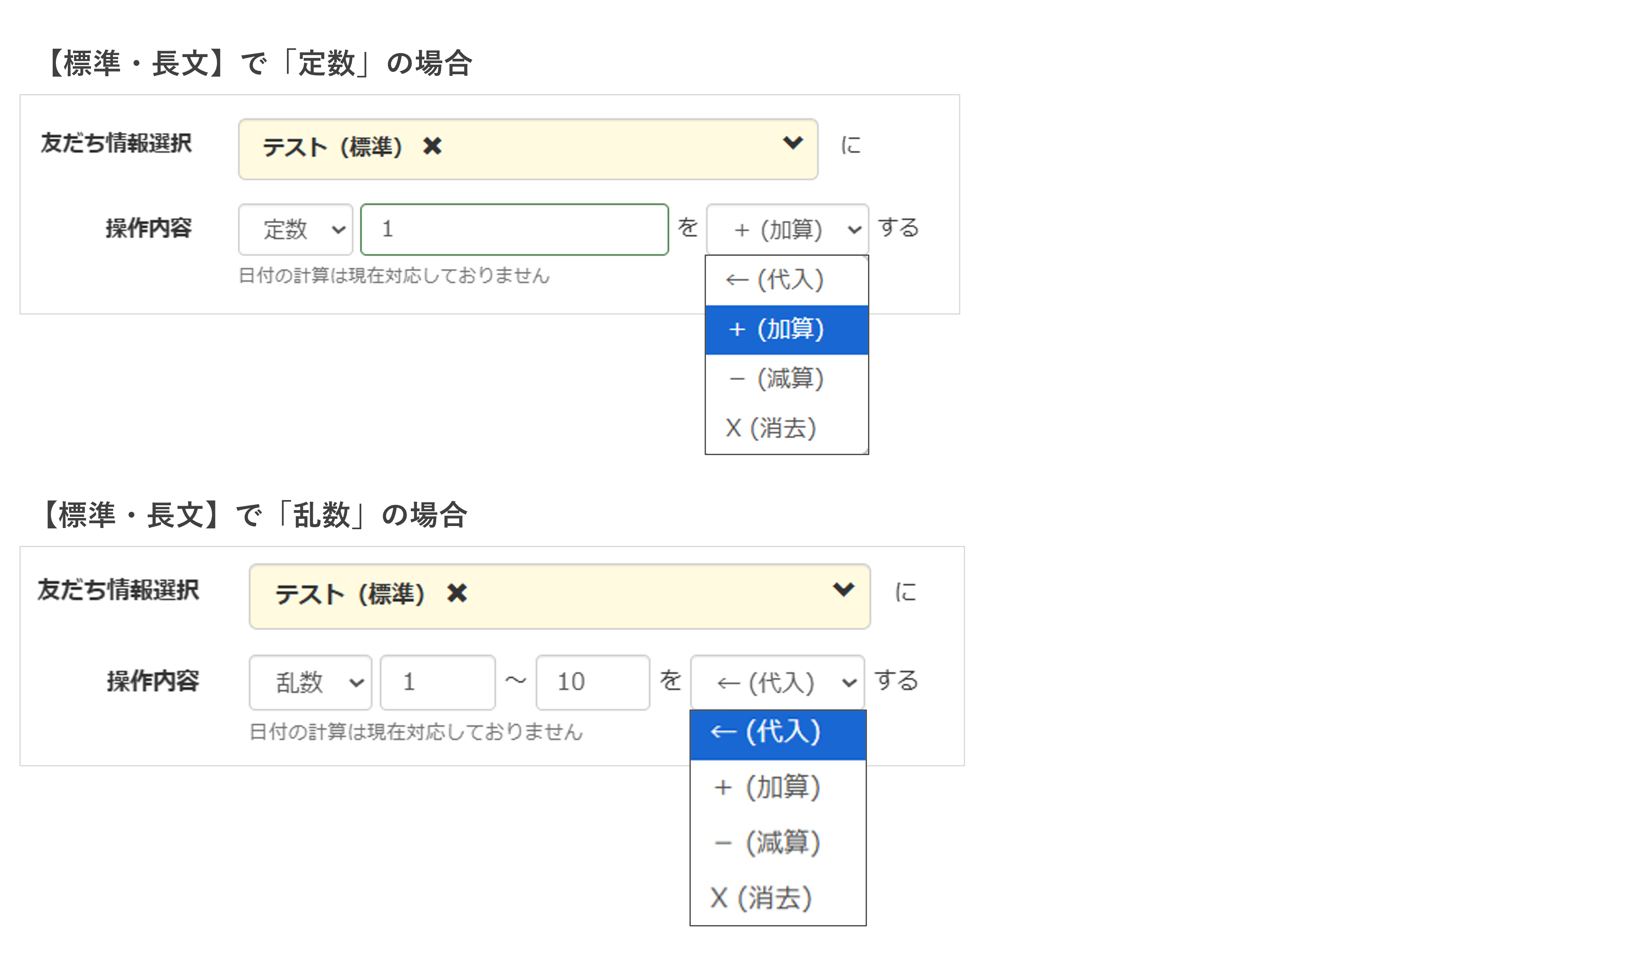Open the ←(代入) operation dropdown in 乱数 section
Screen dimensions: 1649x965
tap(777, 682)
